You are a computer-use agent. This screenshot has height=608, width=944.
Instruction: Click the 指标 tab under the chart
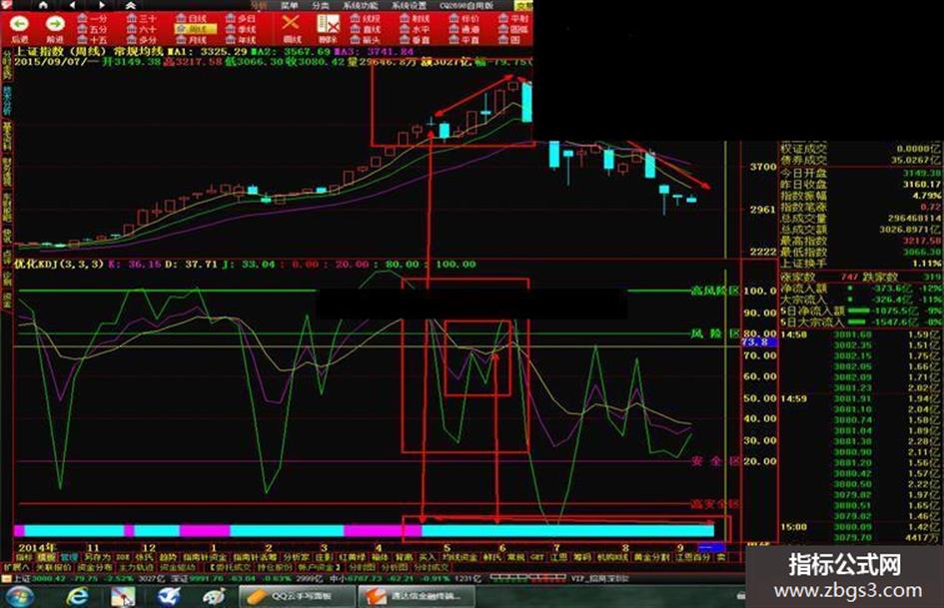(x=24, y=557)
